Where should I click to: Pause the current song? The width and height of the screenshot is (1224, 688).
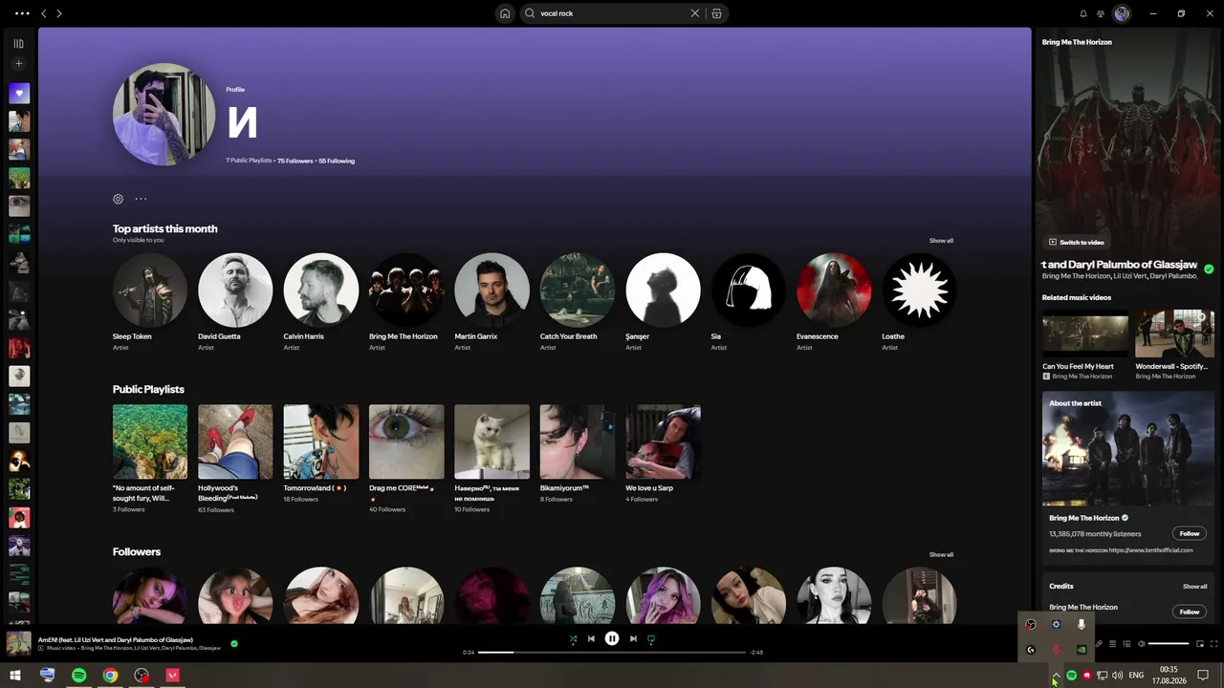click(612, 639)
